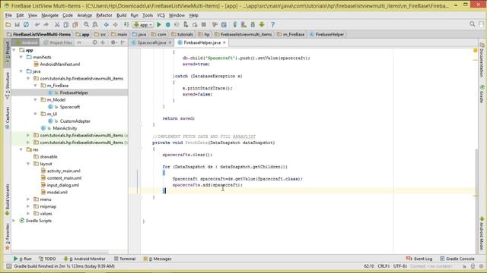Expand the Gradle Scripts node
This screenshot has height=273, width=487.
[x=14, y=221]
